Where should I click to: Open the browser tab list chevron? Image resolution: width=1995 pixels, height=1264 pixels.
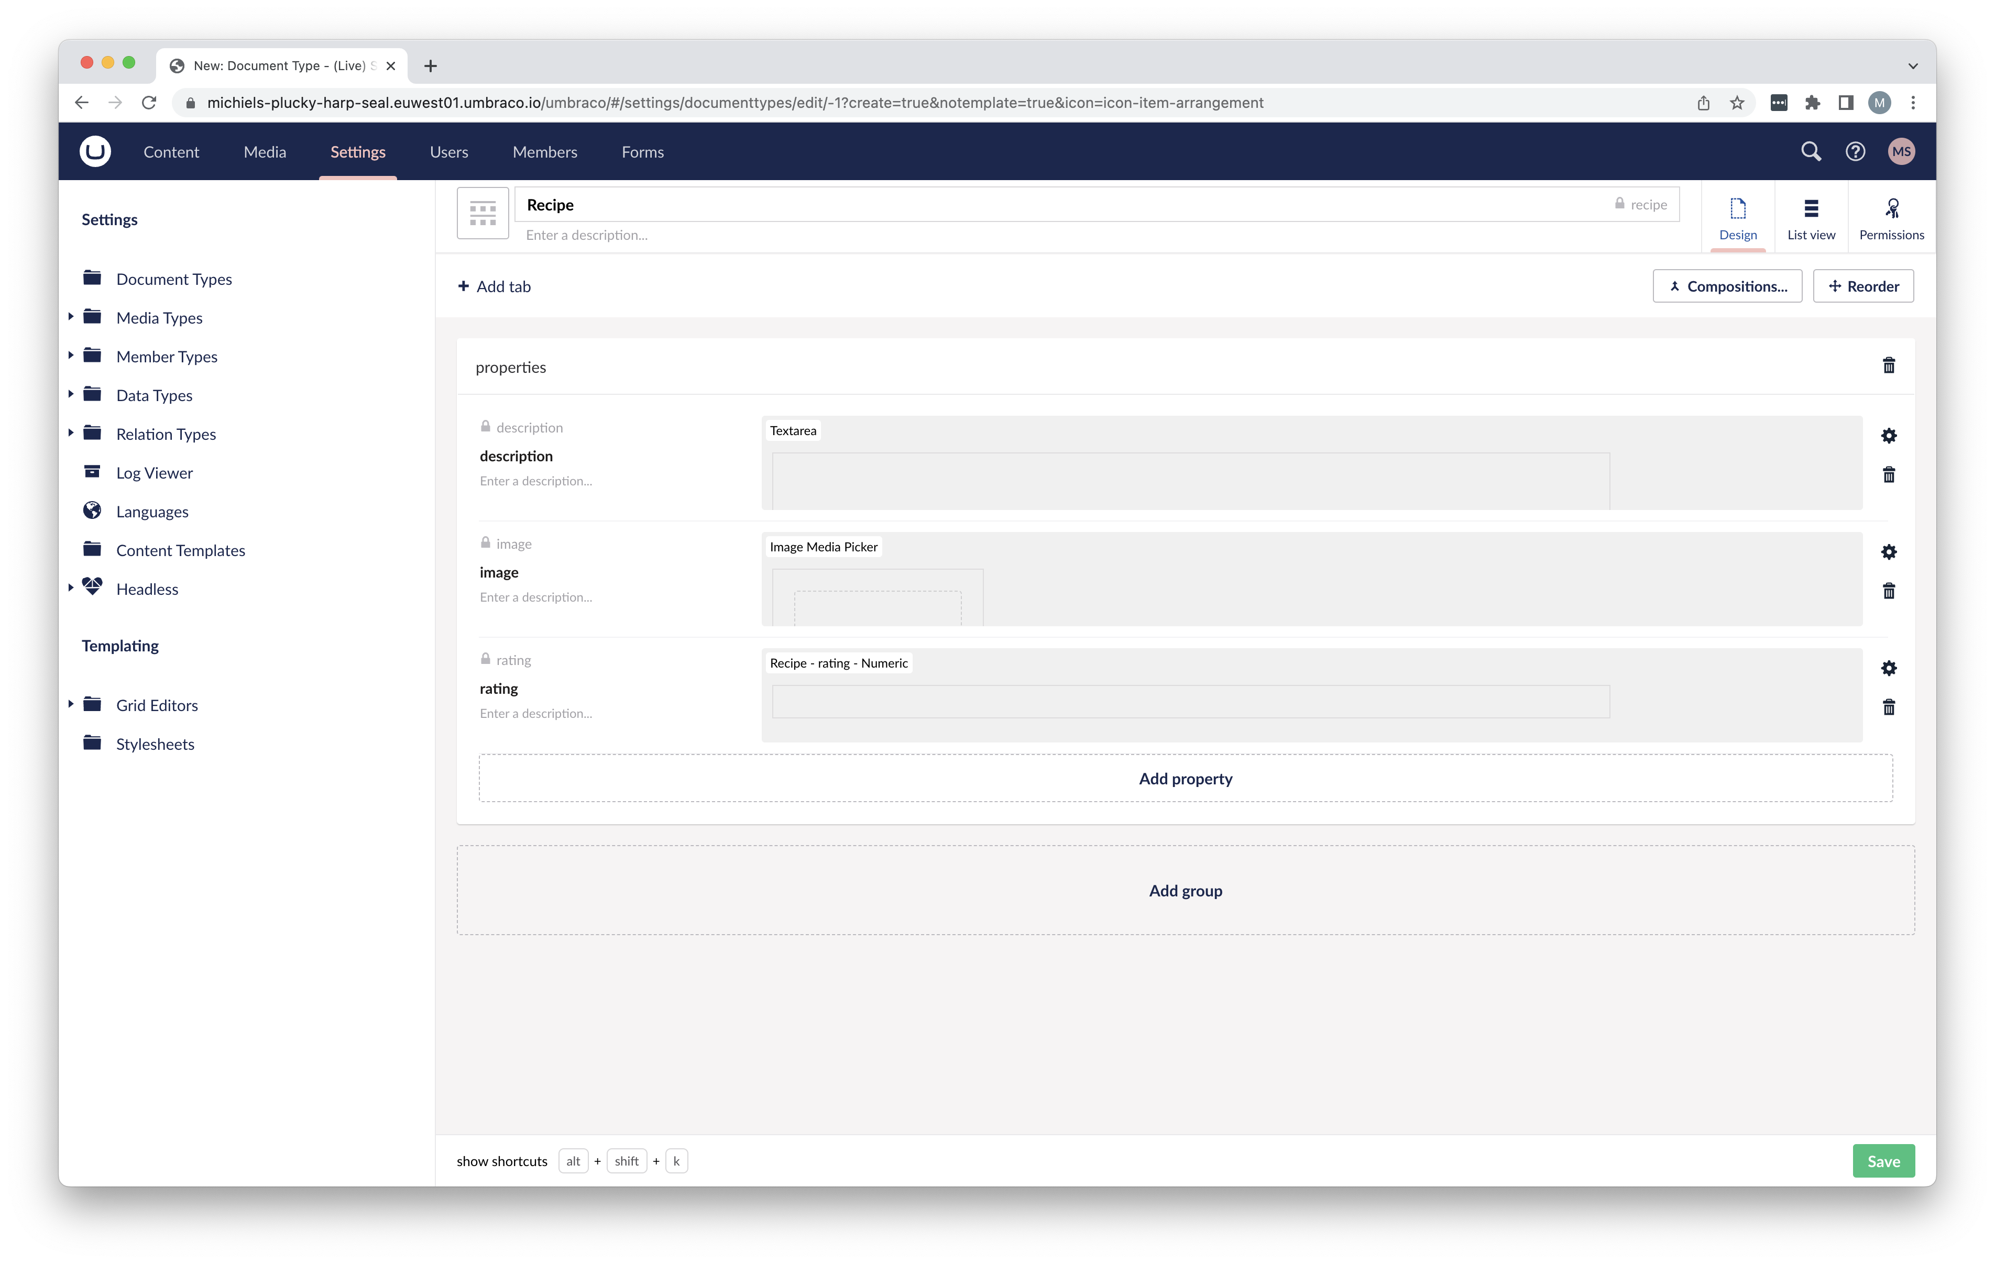click(1912, 65)
